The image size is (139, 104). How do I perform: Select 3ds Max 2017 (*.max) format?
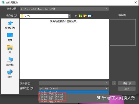point(74,99)
